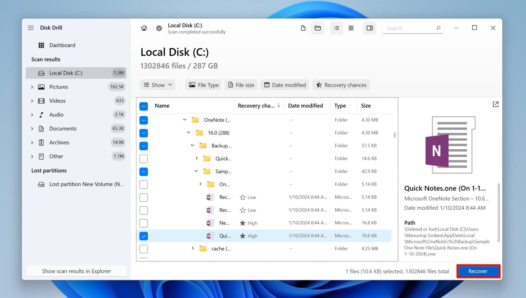The image size is (526, 298).
Task: Open the hamburger menu of Disk Drill
Action: pos(31,28)
